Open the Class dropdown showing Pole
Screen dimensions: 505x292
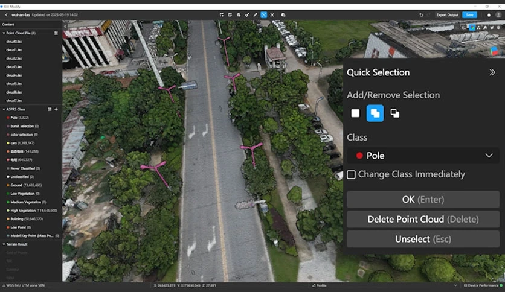pyautogui.click(x=423, y=156)
